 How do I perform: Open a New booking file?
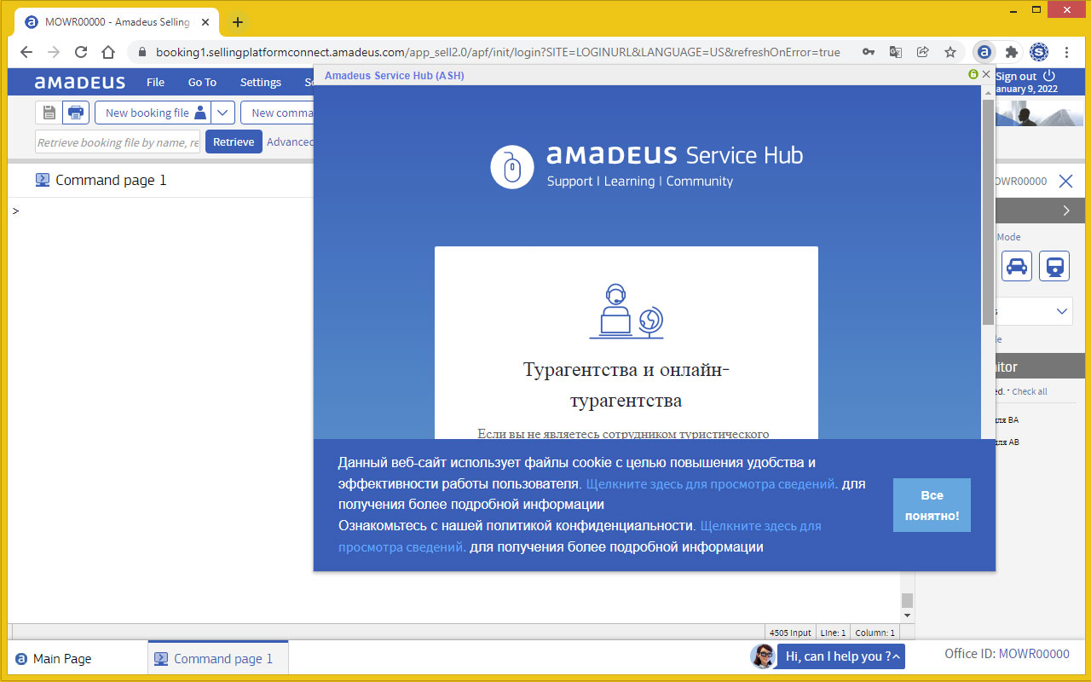(153, 113)
